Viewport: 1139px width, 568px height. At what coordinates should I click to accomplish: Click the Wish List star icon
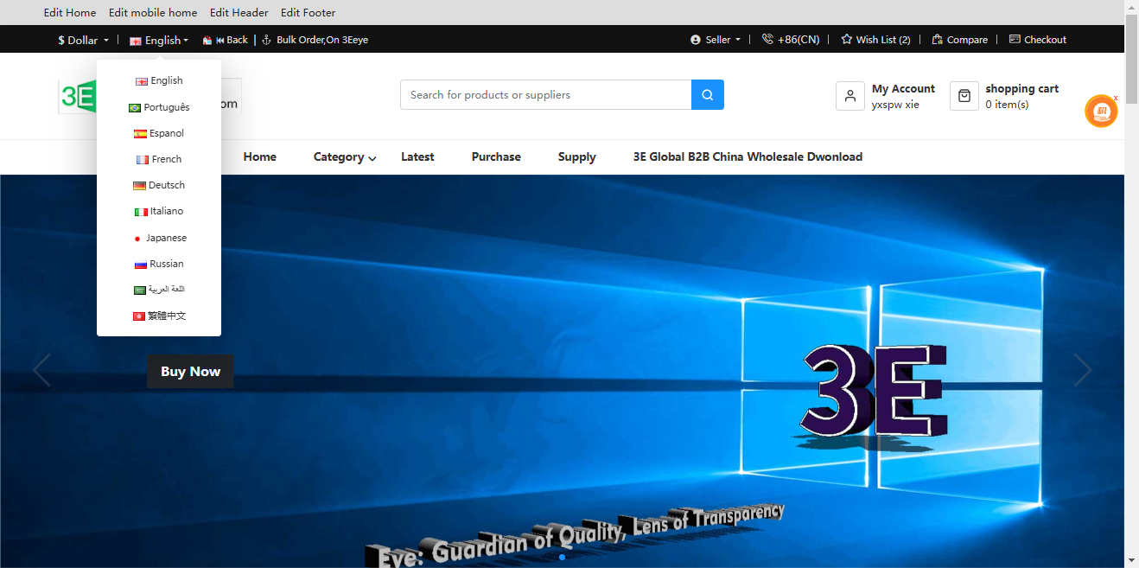click(x=847, y=40)
